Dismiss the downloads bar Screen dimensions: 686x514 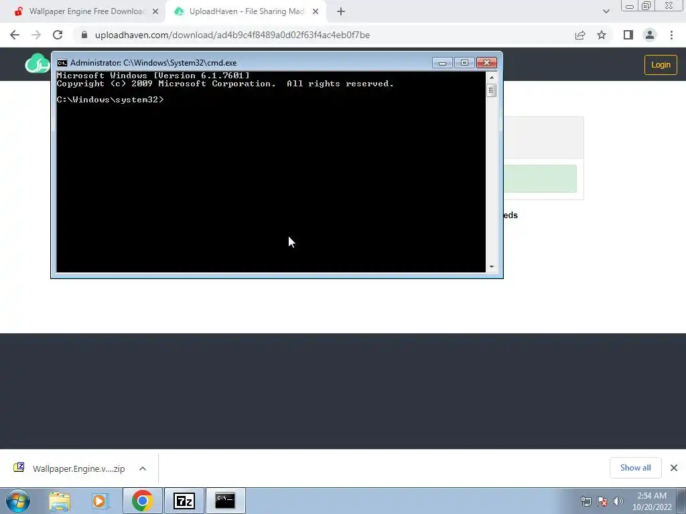[674, 468]
